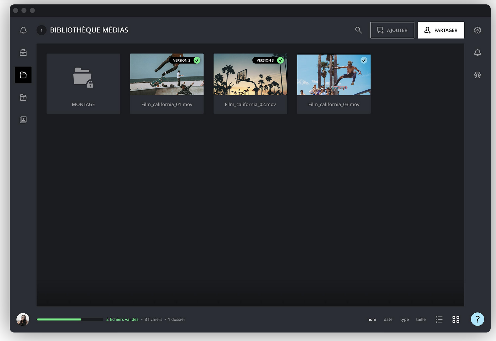
Task: Click the search magnifier icon
Action: coord(358,30)
